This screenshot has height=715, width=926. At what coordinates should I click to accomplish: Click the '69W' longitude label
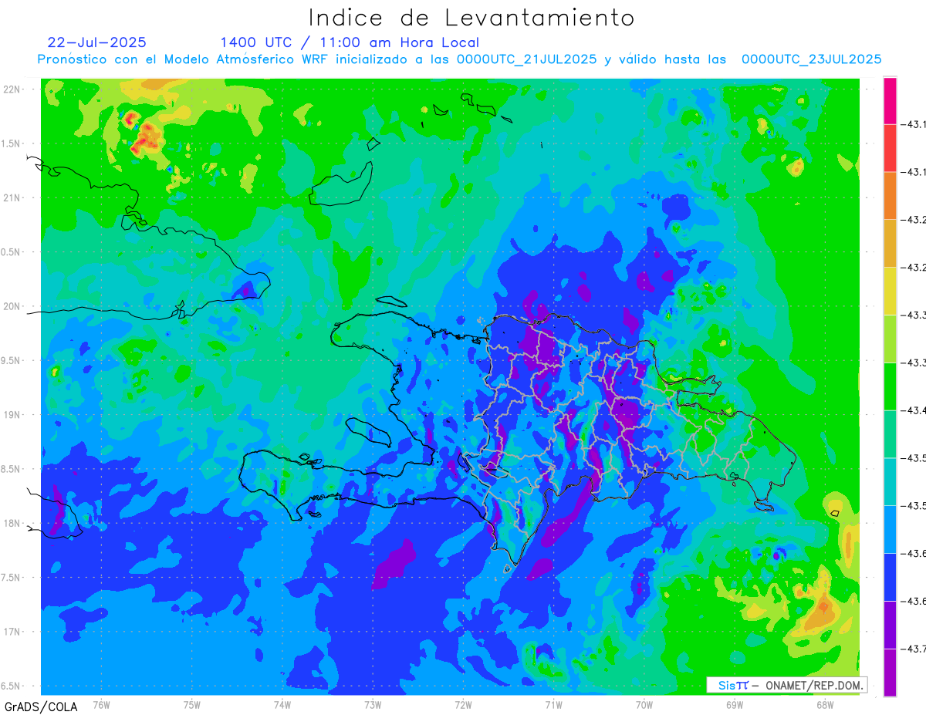[735, 704]
